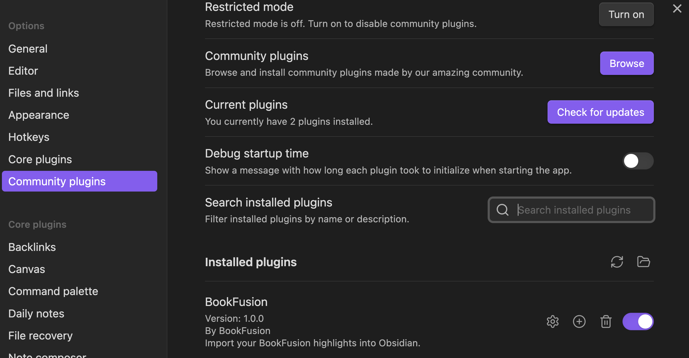Click 'You currently have 2 plugins installed.' text

click(x=289, y=122)
